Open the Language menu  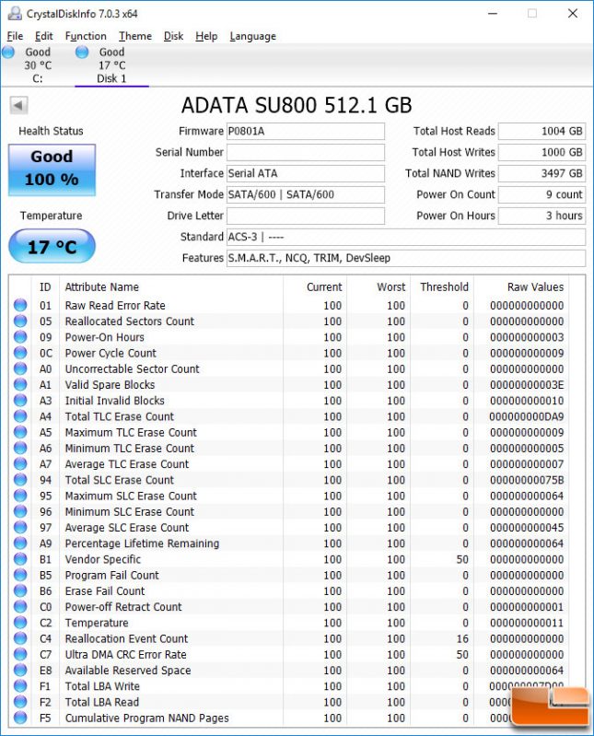coord(253,36)
